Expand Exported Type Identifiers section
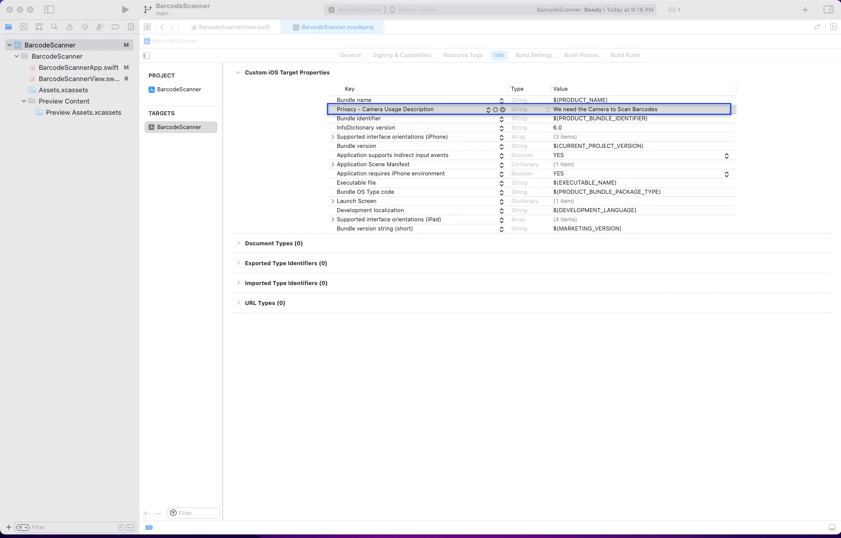 238,263
